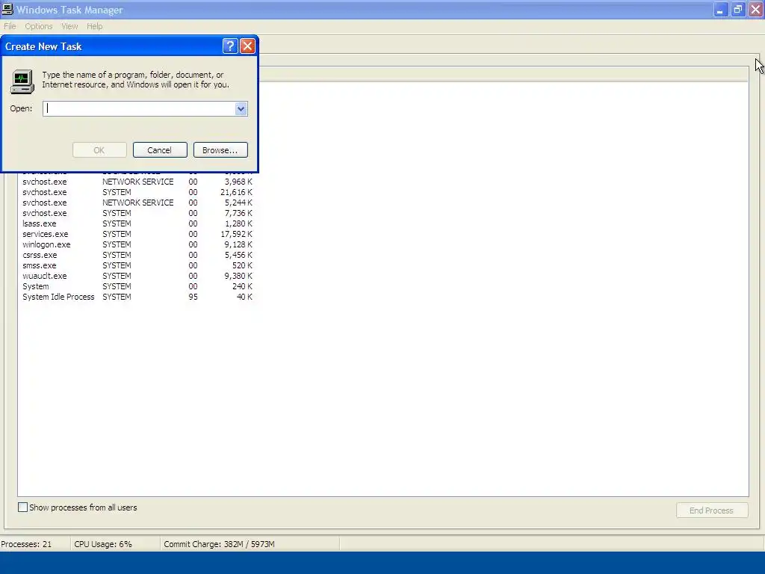Click the Processes: 21 status entry
Image resolution: width=765 pixels, height=574 pixels.
tap(26, 544)
